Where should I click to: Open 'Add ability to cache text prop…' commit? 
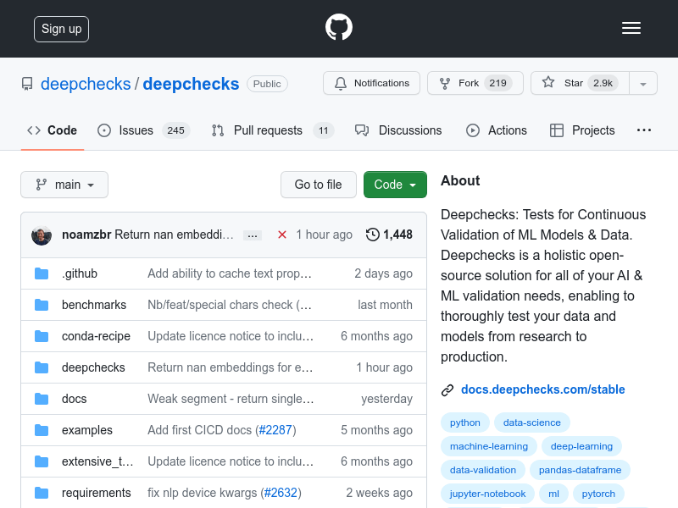pos(230,273)
